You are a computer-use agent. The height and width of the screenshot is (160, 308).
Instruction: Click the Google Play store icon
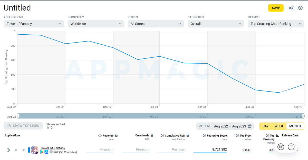[x=42, y=152]
